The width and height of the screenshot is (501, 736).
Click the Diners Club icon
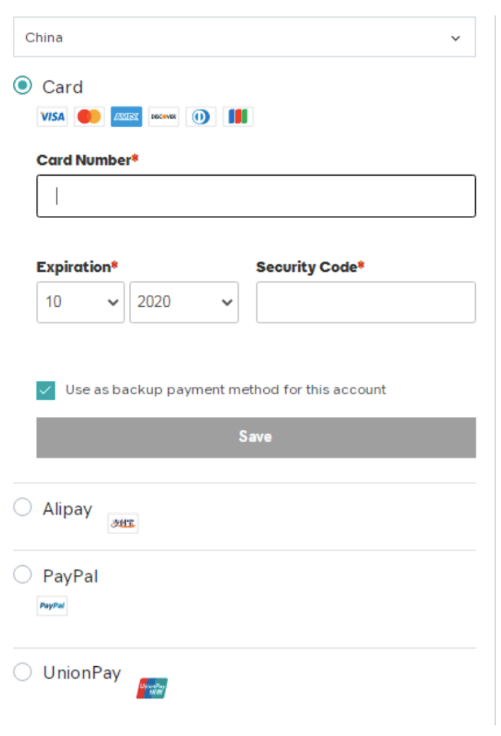coord(201,116)
